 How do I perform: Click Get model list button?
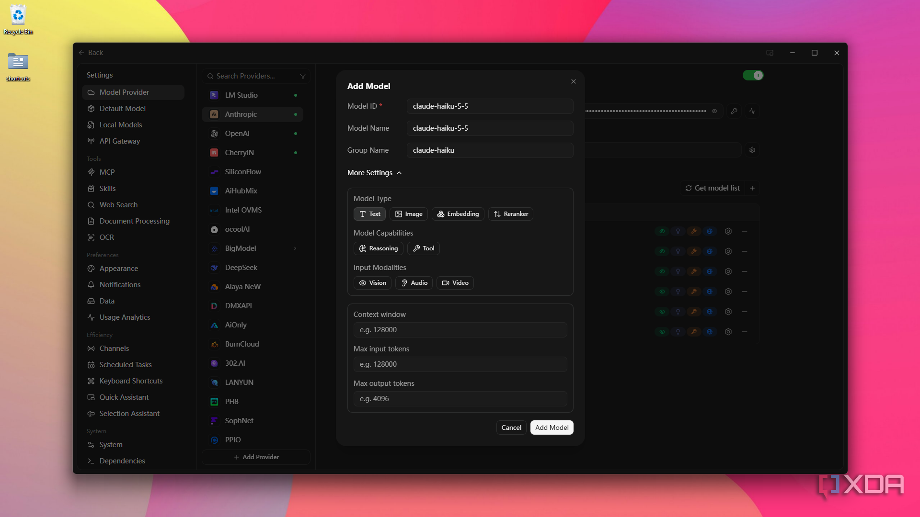click(x=713, y=188)
